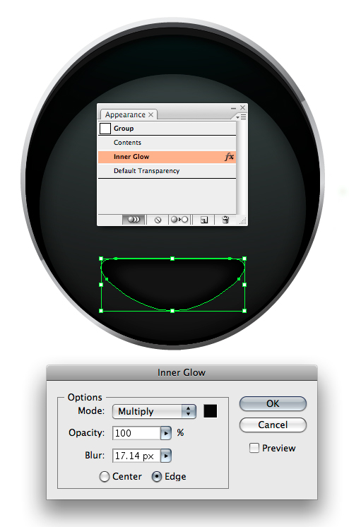The height and width of the screenshot is (527, 349).
Task: Open the Mode dropdown showing Multiply
Action: tap(154, 411)
